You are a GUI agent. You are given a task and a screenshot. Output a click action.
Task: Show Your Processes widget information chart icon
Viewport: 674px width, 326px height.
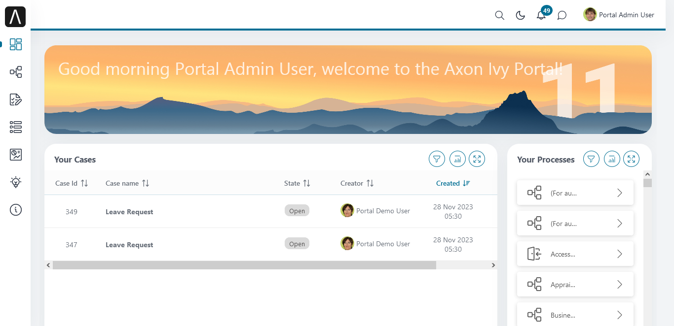612,159
